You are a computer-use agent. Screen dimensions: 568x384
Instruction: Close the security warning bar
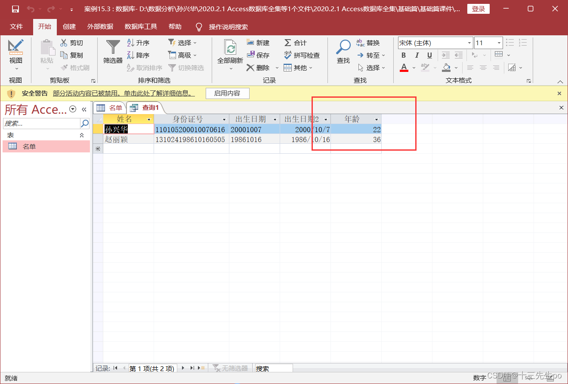click(x=559, y=93)
